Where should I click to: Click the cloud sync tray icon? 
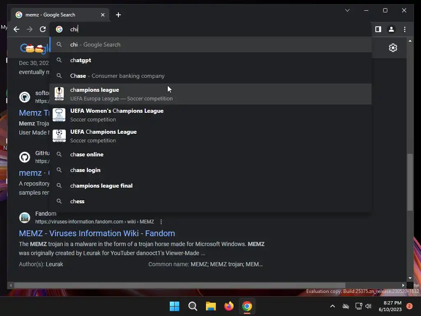[346, 306]
